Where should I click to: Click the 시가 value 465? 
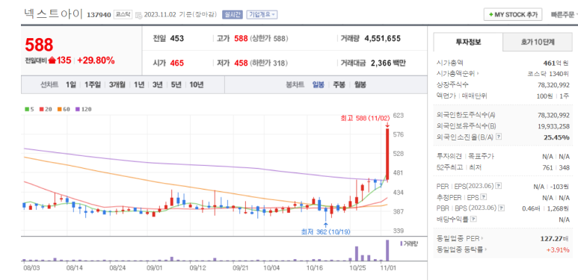click(x=177, y=63)
